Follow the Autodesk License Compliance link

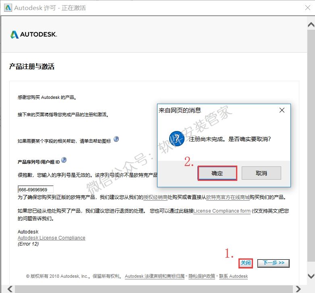(x=52, y=238)
